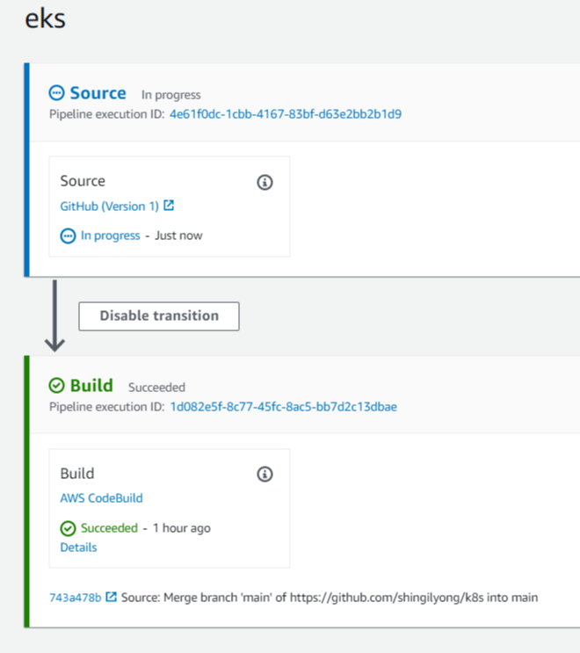Click the In progress status link in Source card
This screenshot has height=653, width=580.
[111, 236]
